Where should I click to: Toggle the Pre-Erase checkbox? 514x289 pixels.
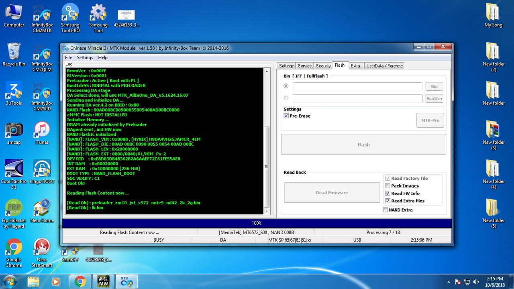[x=286, y=116]
